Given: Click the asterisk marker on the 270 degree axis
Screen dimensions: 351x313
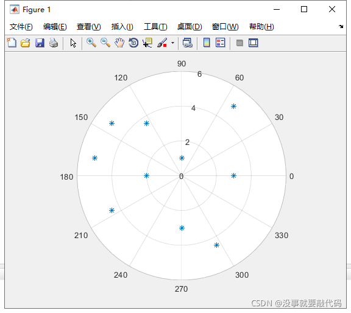Looking at the screenshot, I should [x=182, y=228].
